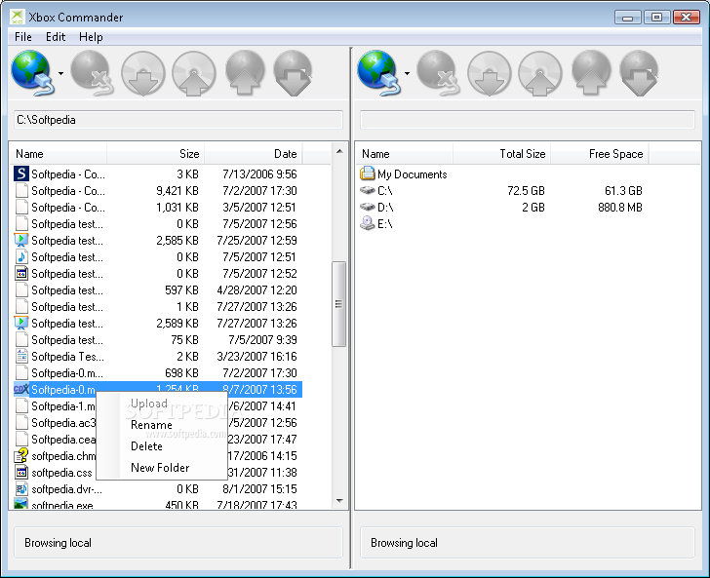
Task: Click the right pane disc upload icon
Action: click(x=539, y=73)
